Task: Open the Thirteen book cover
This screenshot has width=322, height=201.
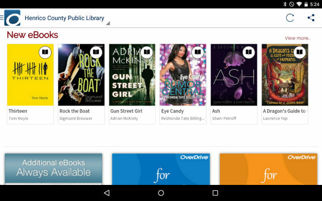Action: click(30, 75)
